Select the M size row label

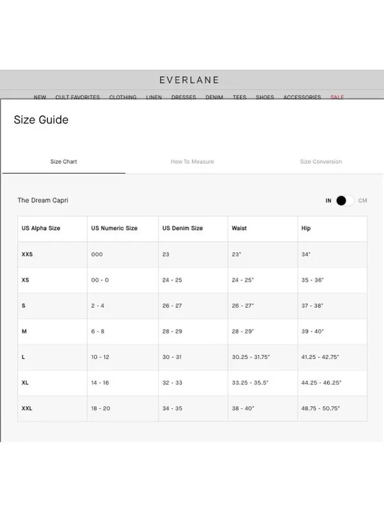(x=24, y=332)
